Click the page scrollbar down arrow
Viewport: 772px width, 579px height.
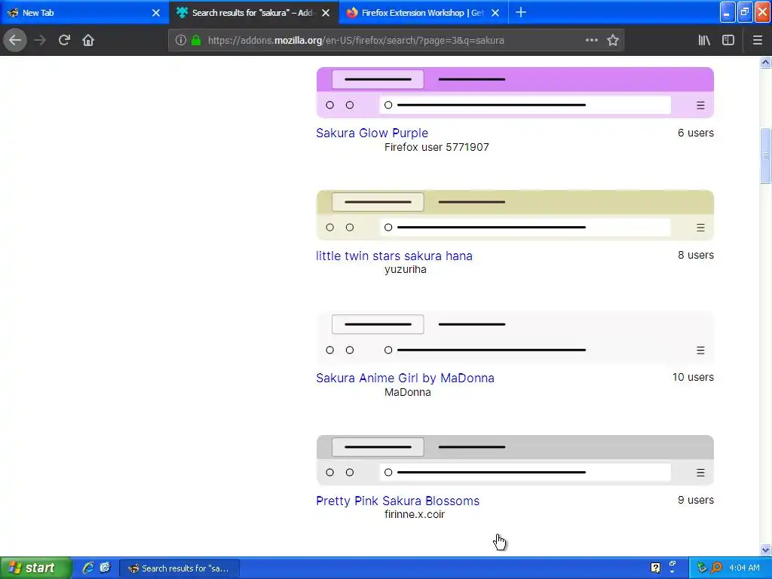click(x=765, y=550)
